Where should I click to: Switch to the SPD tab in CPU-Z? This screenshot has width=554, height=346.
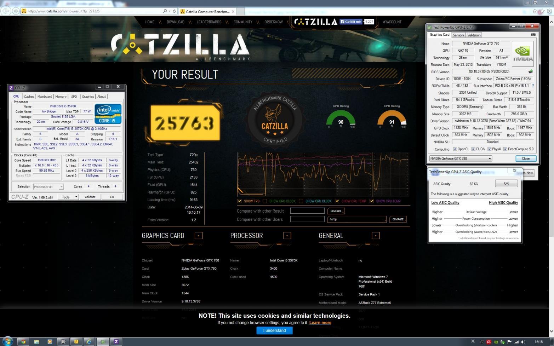point(74,97)
